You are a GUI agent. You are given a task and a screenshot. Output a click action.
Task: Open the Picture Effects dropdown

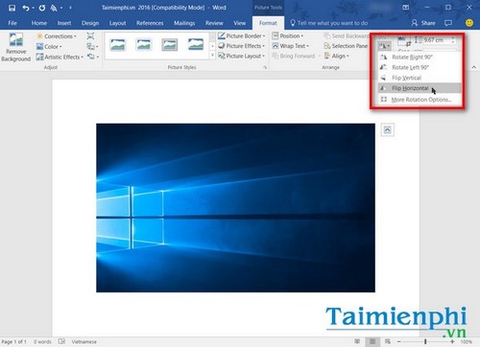242,46
